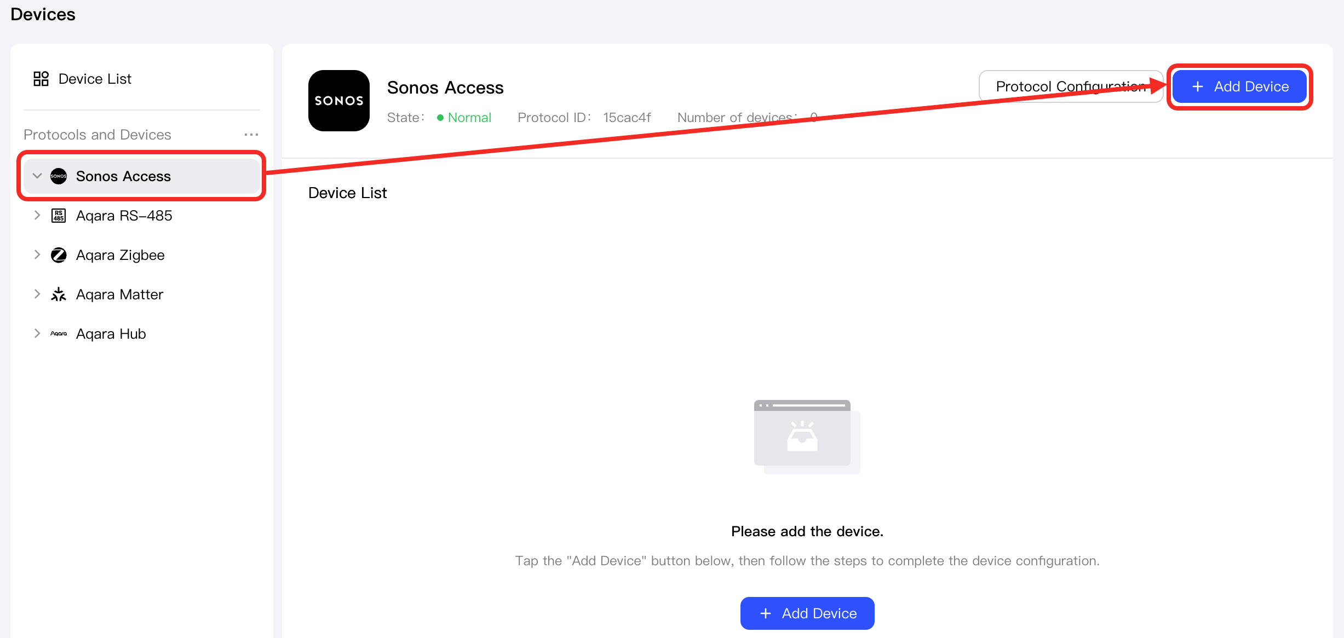1344x638 pixels.
Task: Select Aqara Matter in the protocol tree
Action: click(x=142, y=294)
